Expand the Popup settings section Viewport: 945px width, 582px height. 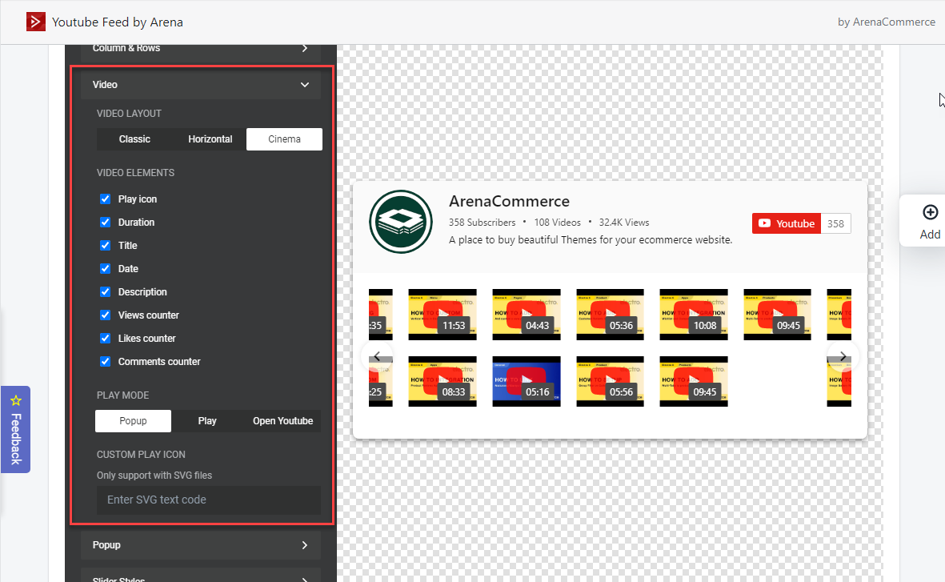click(x=201, y=545)
